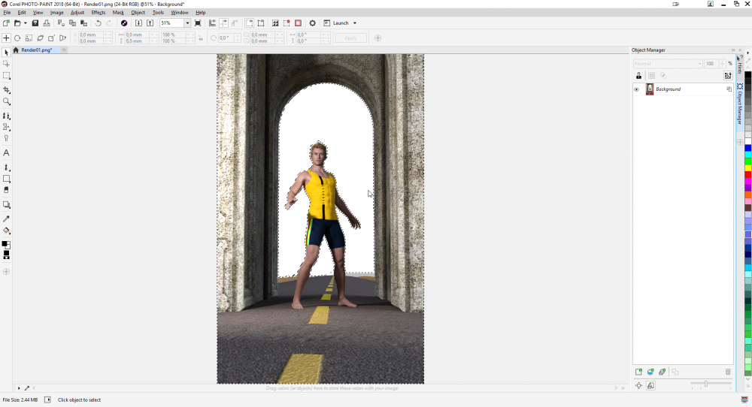Open the Open-file dropdown arrow

click(x=25, y=23)
